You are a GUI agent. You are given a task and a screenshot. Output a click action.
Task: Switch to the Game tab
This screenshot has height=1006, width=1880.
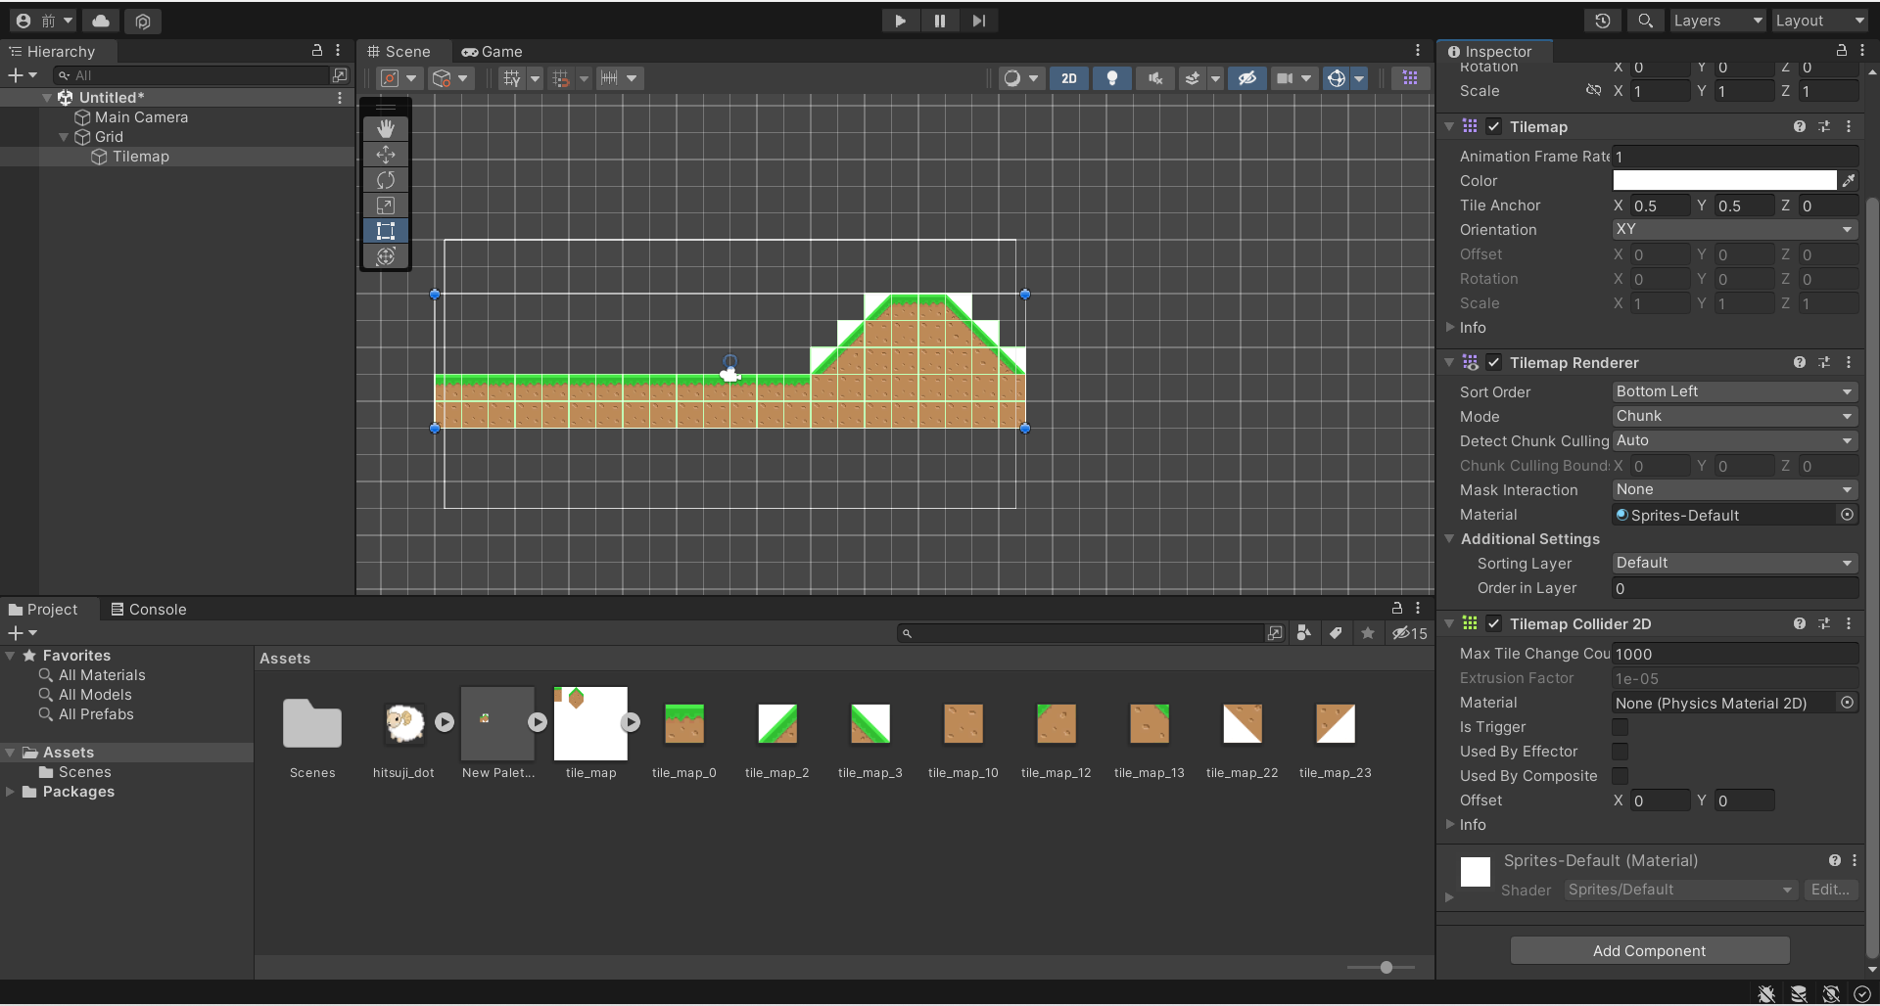[493, 52]
